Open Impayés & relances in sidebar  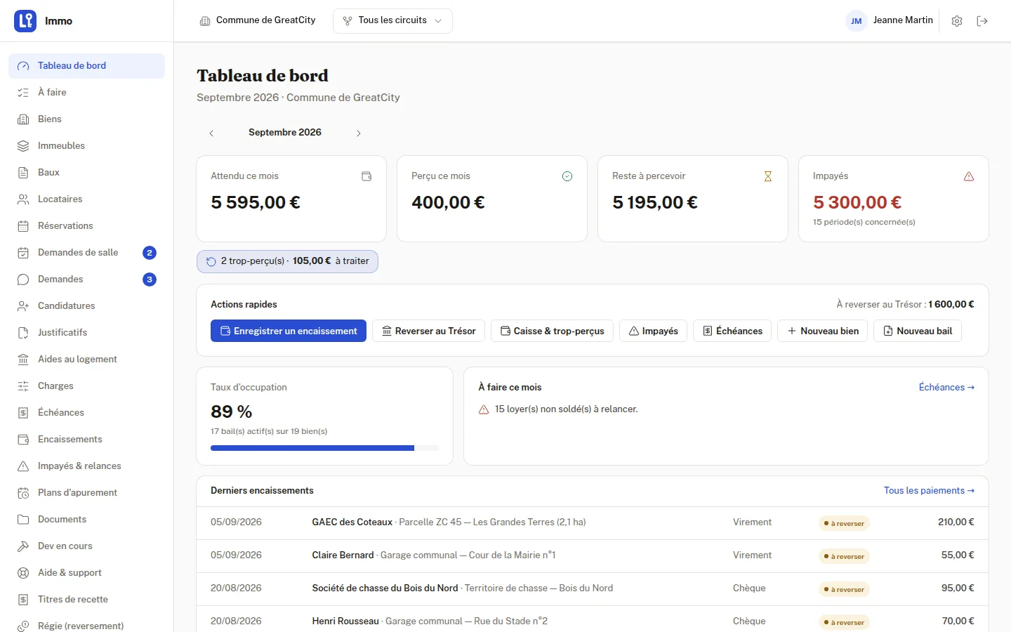click(86, 466)
